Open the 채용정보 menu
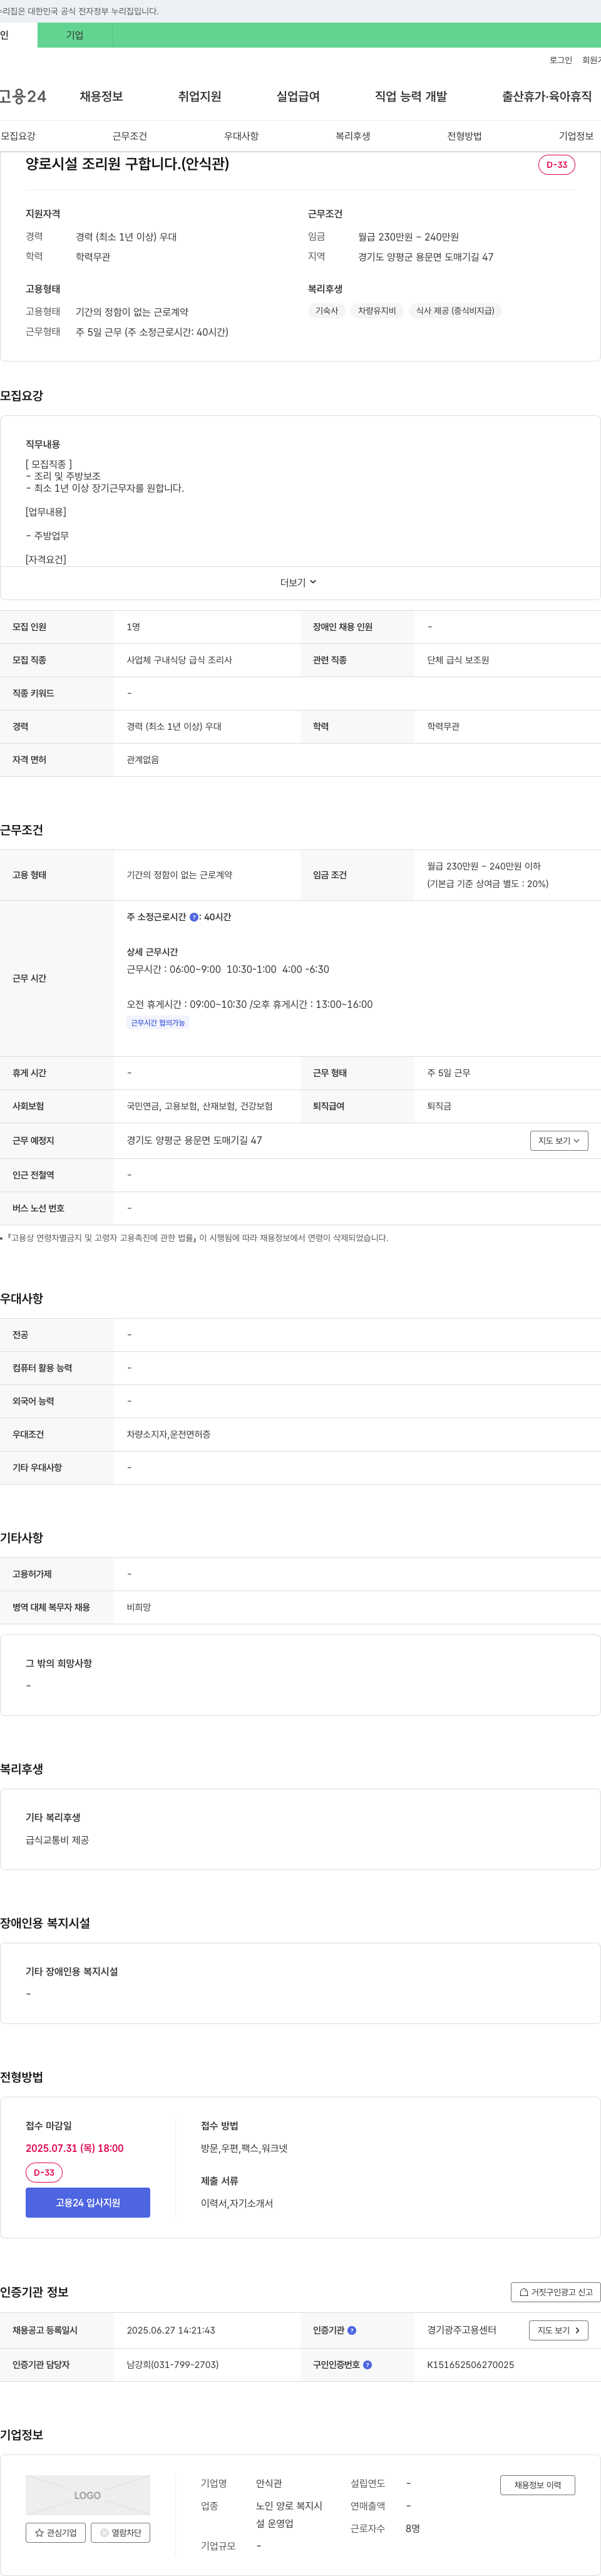The width and height of the screenshot is (601, 2576). click(x=101, y=97)
